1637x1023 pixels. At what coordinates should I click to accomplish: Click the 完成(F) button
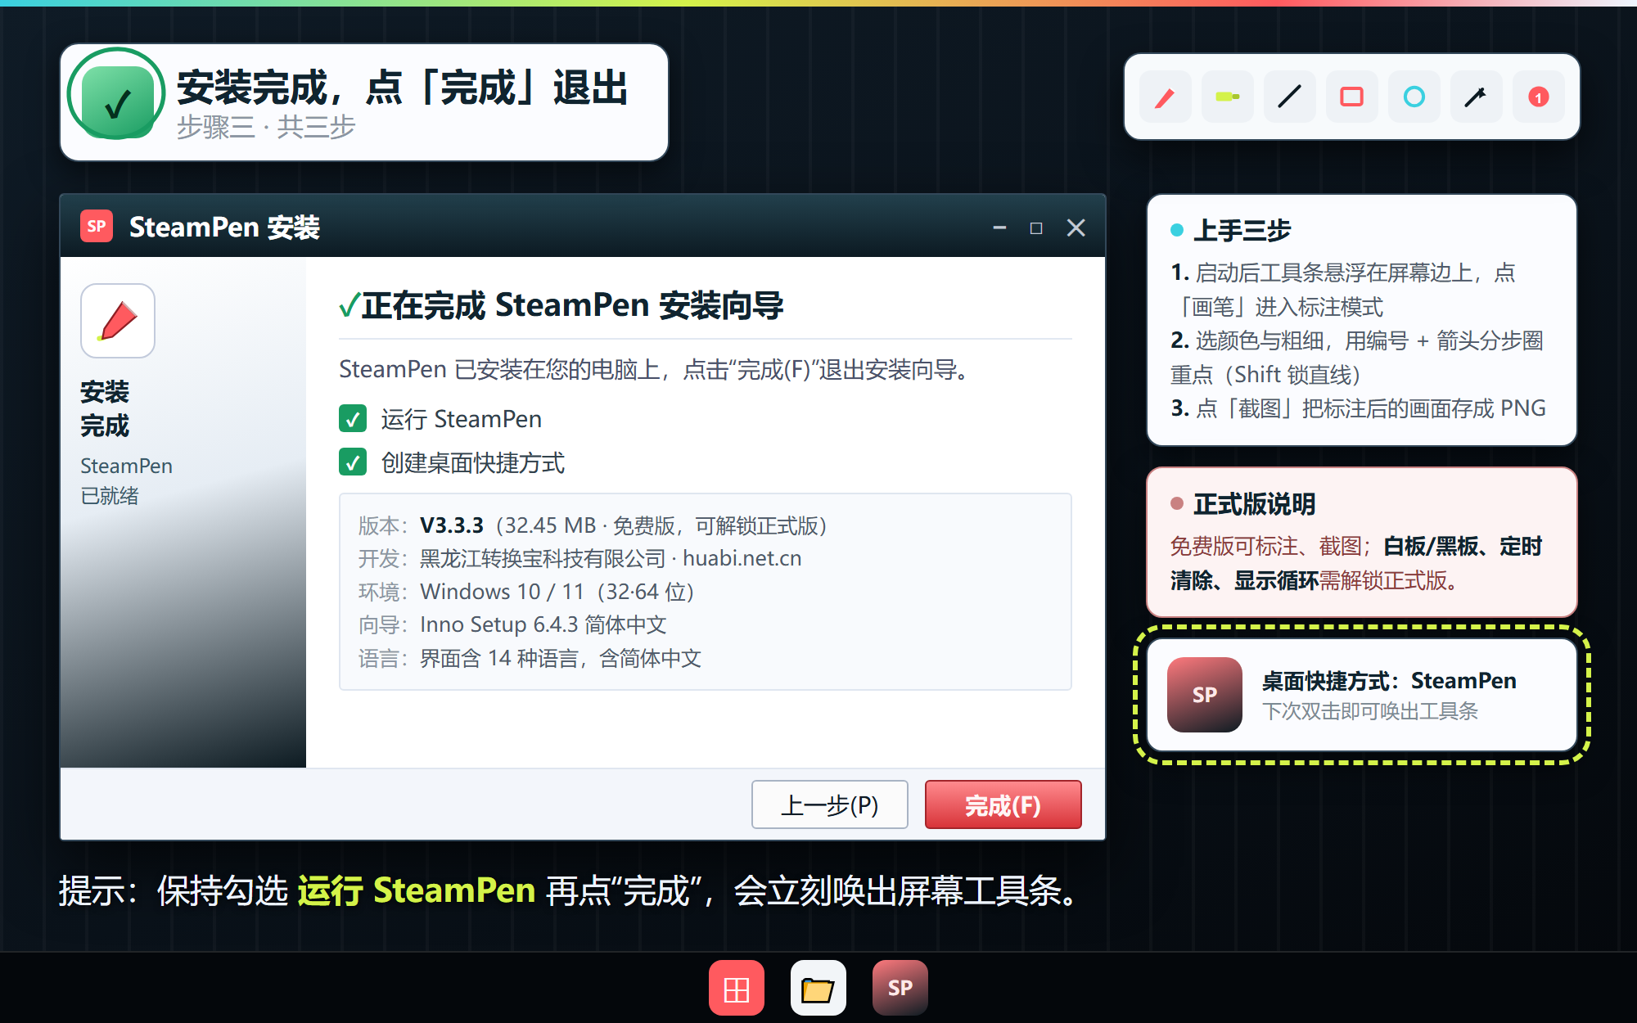pyautogui.click(x=1003, y=805)
